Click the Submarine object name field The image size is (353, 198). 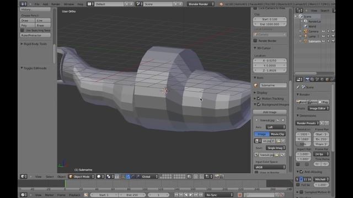coord(273,85)
